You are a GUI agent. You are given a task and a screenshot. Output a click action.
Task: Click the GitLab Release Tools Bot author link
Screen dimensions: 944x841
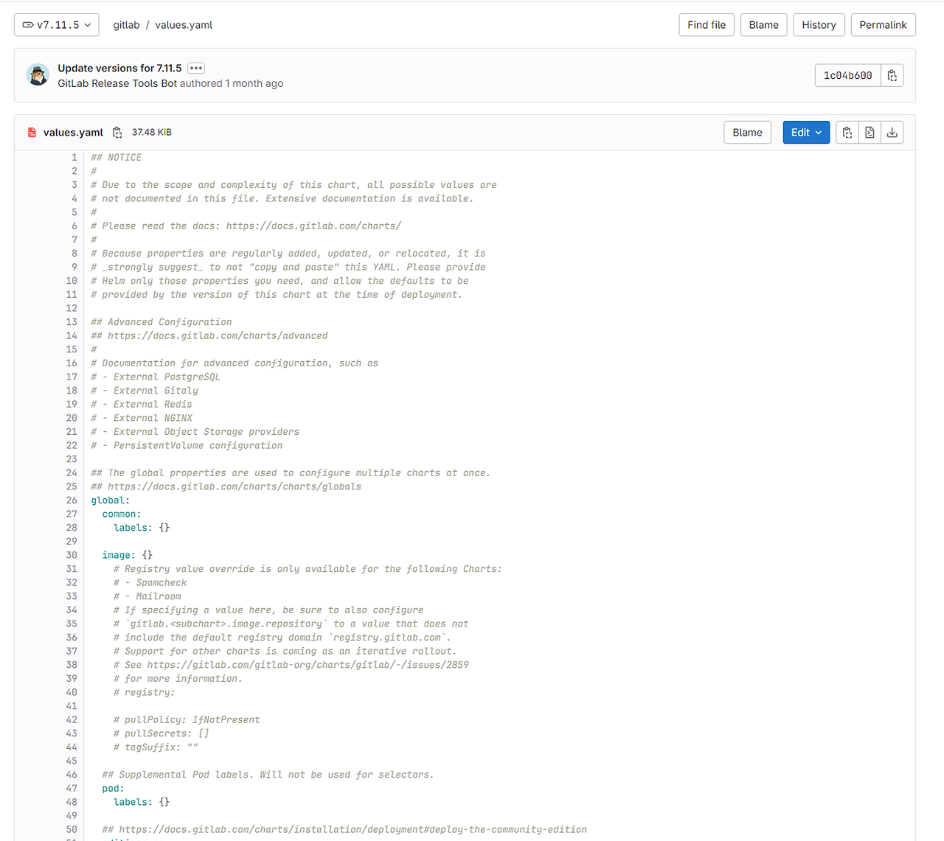pos(117,83)
